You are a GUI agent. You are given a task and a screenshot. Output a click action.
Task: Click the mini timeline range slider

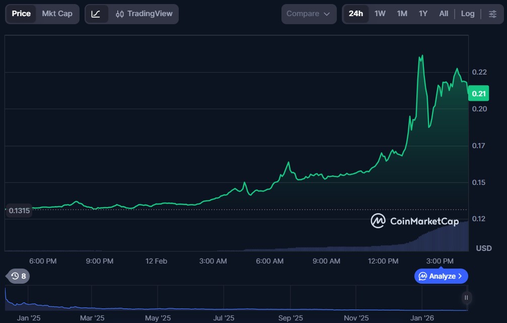click(466, 298)
